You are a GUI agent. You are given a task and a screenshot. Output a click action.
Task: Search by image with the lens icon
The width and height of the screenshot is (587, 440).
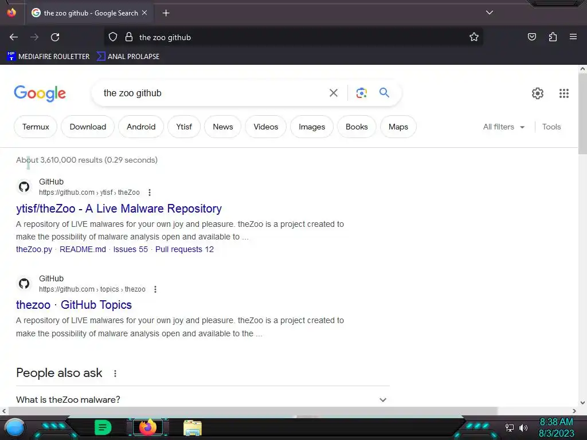pos(361,93)
